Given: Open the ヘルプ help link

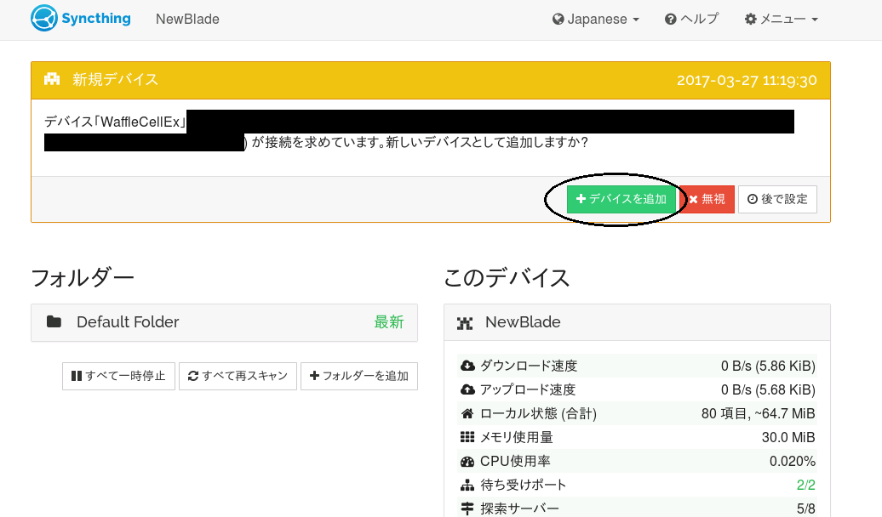Looking at the screenshot, I should (x=691, y=19).
